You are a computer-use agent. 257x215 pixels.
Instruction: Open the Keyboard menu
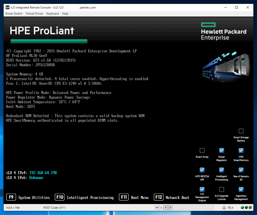[x=52, y=14]
